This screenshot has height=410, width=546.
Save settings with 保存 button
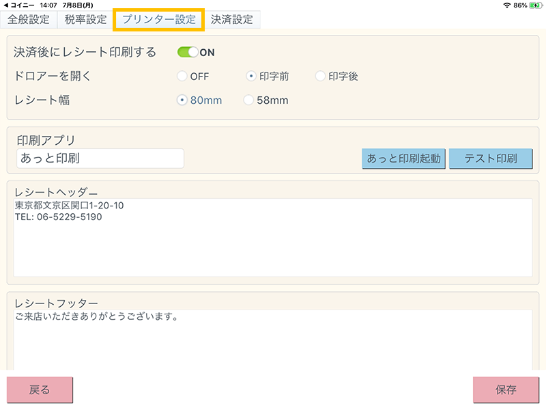pyautogui.click(x=506, y=390)
